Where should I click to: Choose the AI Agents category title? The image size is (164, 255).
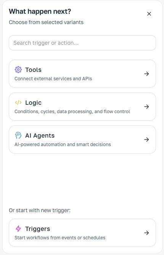[40, 135]
